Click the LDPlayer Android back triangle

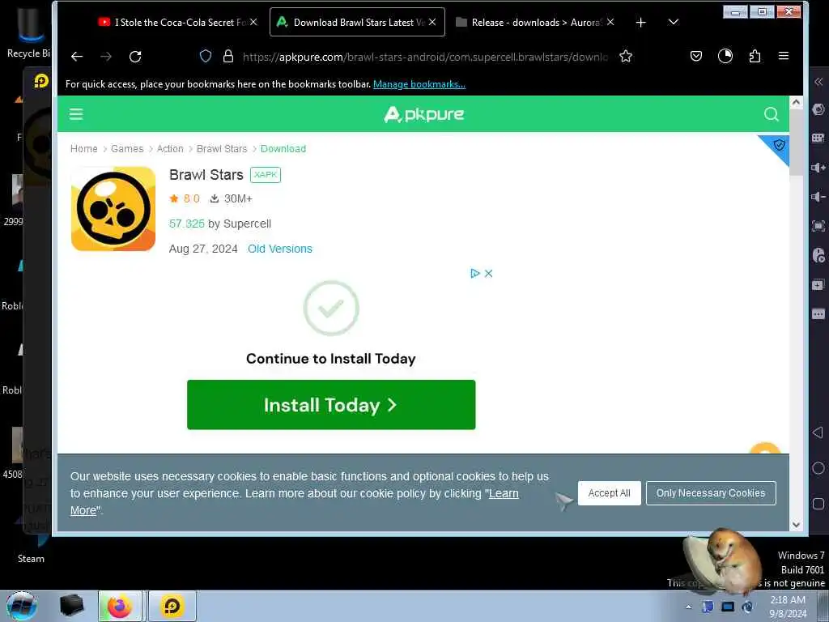coord(818,432)
